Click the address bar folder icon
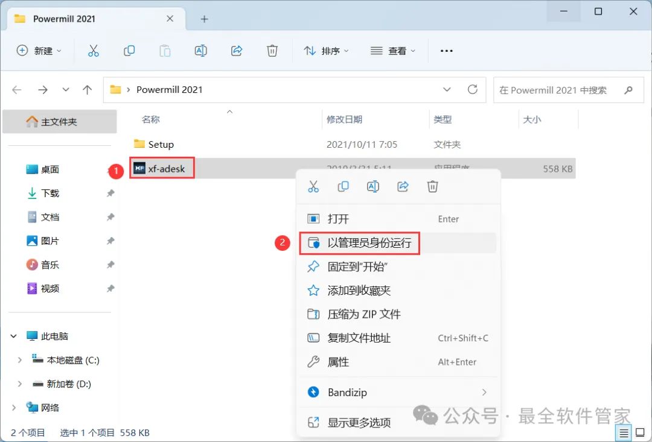Image resolution: width=652 pixels, height=442 pixels. point(115,89)
